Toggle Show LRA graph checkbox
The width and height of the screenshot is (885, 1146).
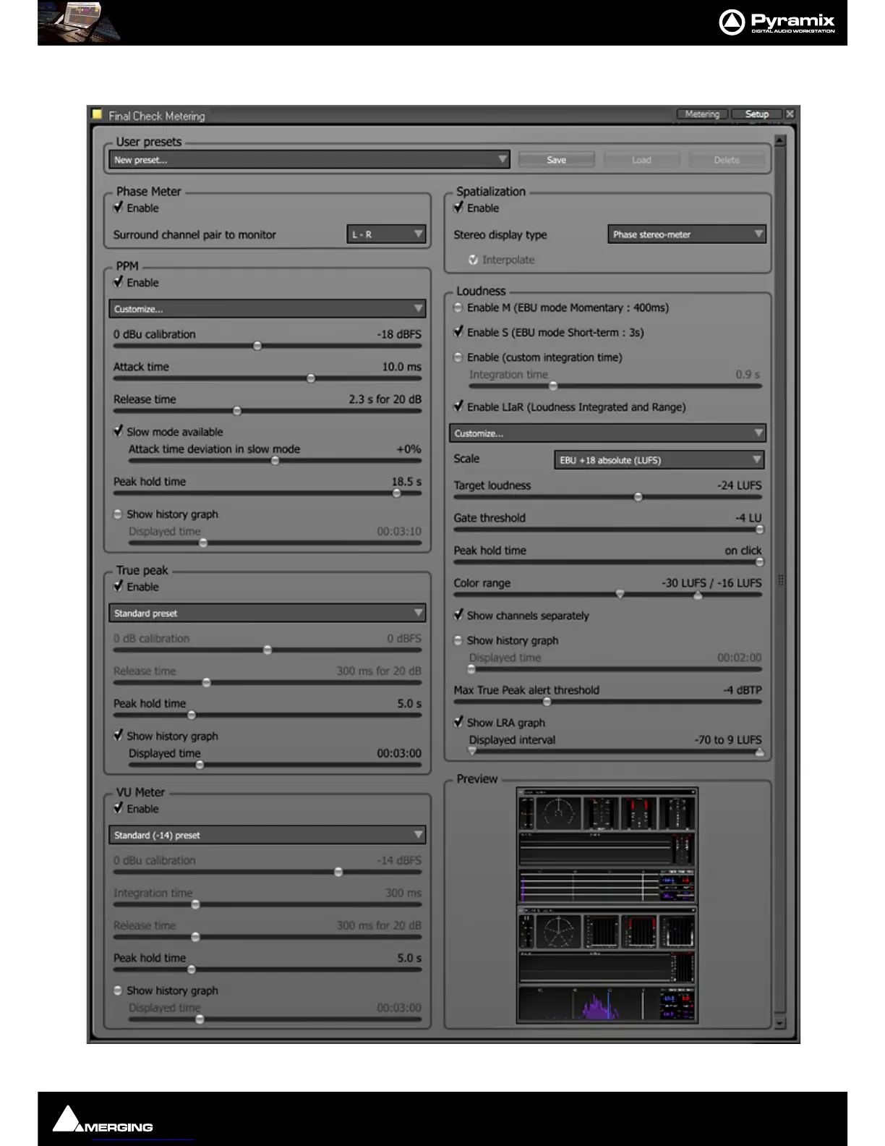[458, 722]
